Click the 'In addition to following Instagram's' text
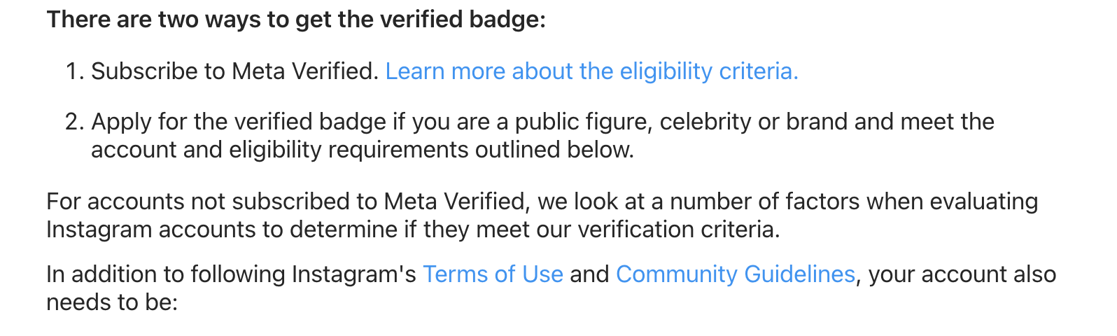1117x336 pixels. pos(232,274)
